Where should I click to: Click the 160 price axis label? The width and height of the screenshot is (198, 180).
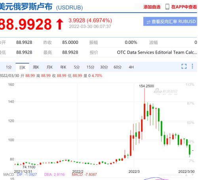pos(11,84)
